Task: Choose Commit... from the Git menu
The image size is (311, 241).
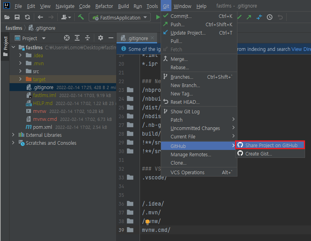Action: [x=199, y=16]
